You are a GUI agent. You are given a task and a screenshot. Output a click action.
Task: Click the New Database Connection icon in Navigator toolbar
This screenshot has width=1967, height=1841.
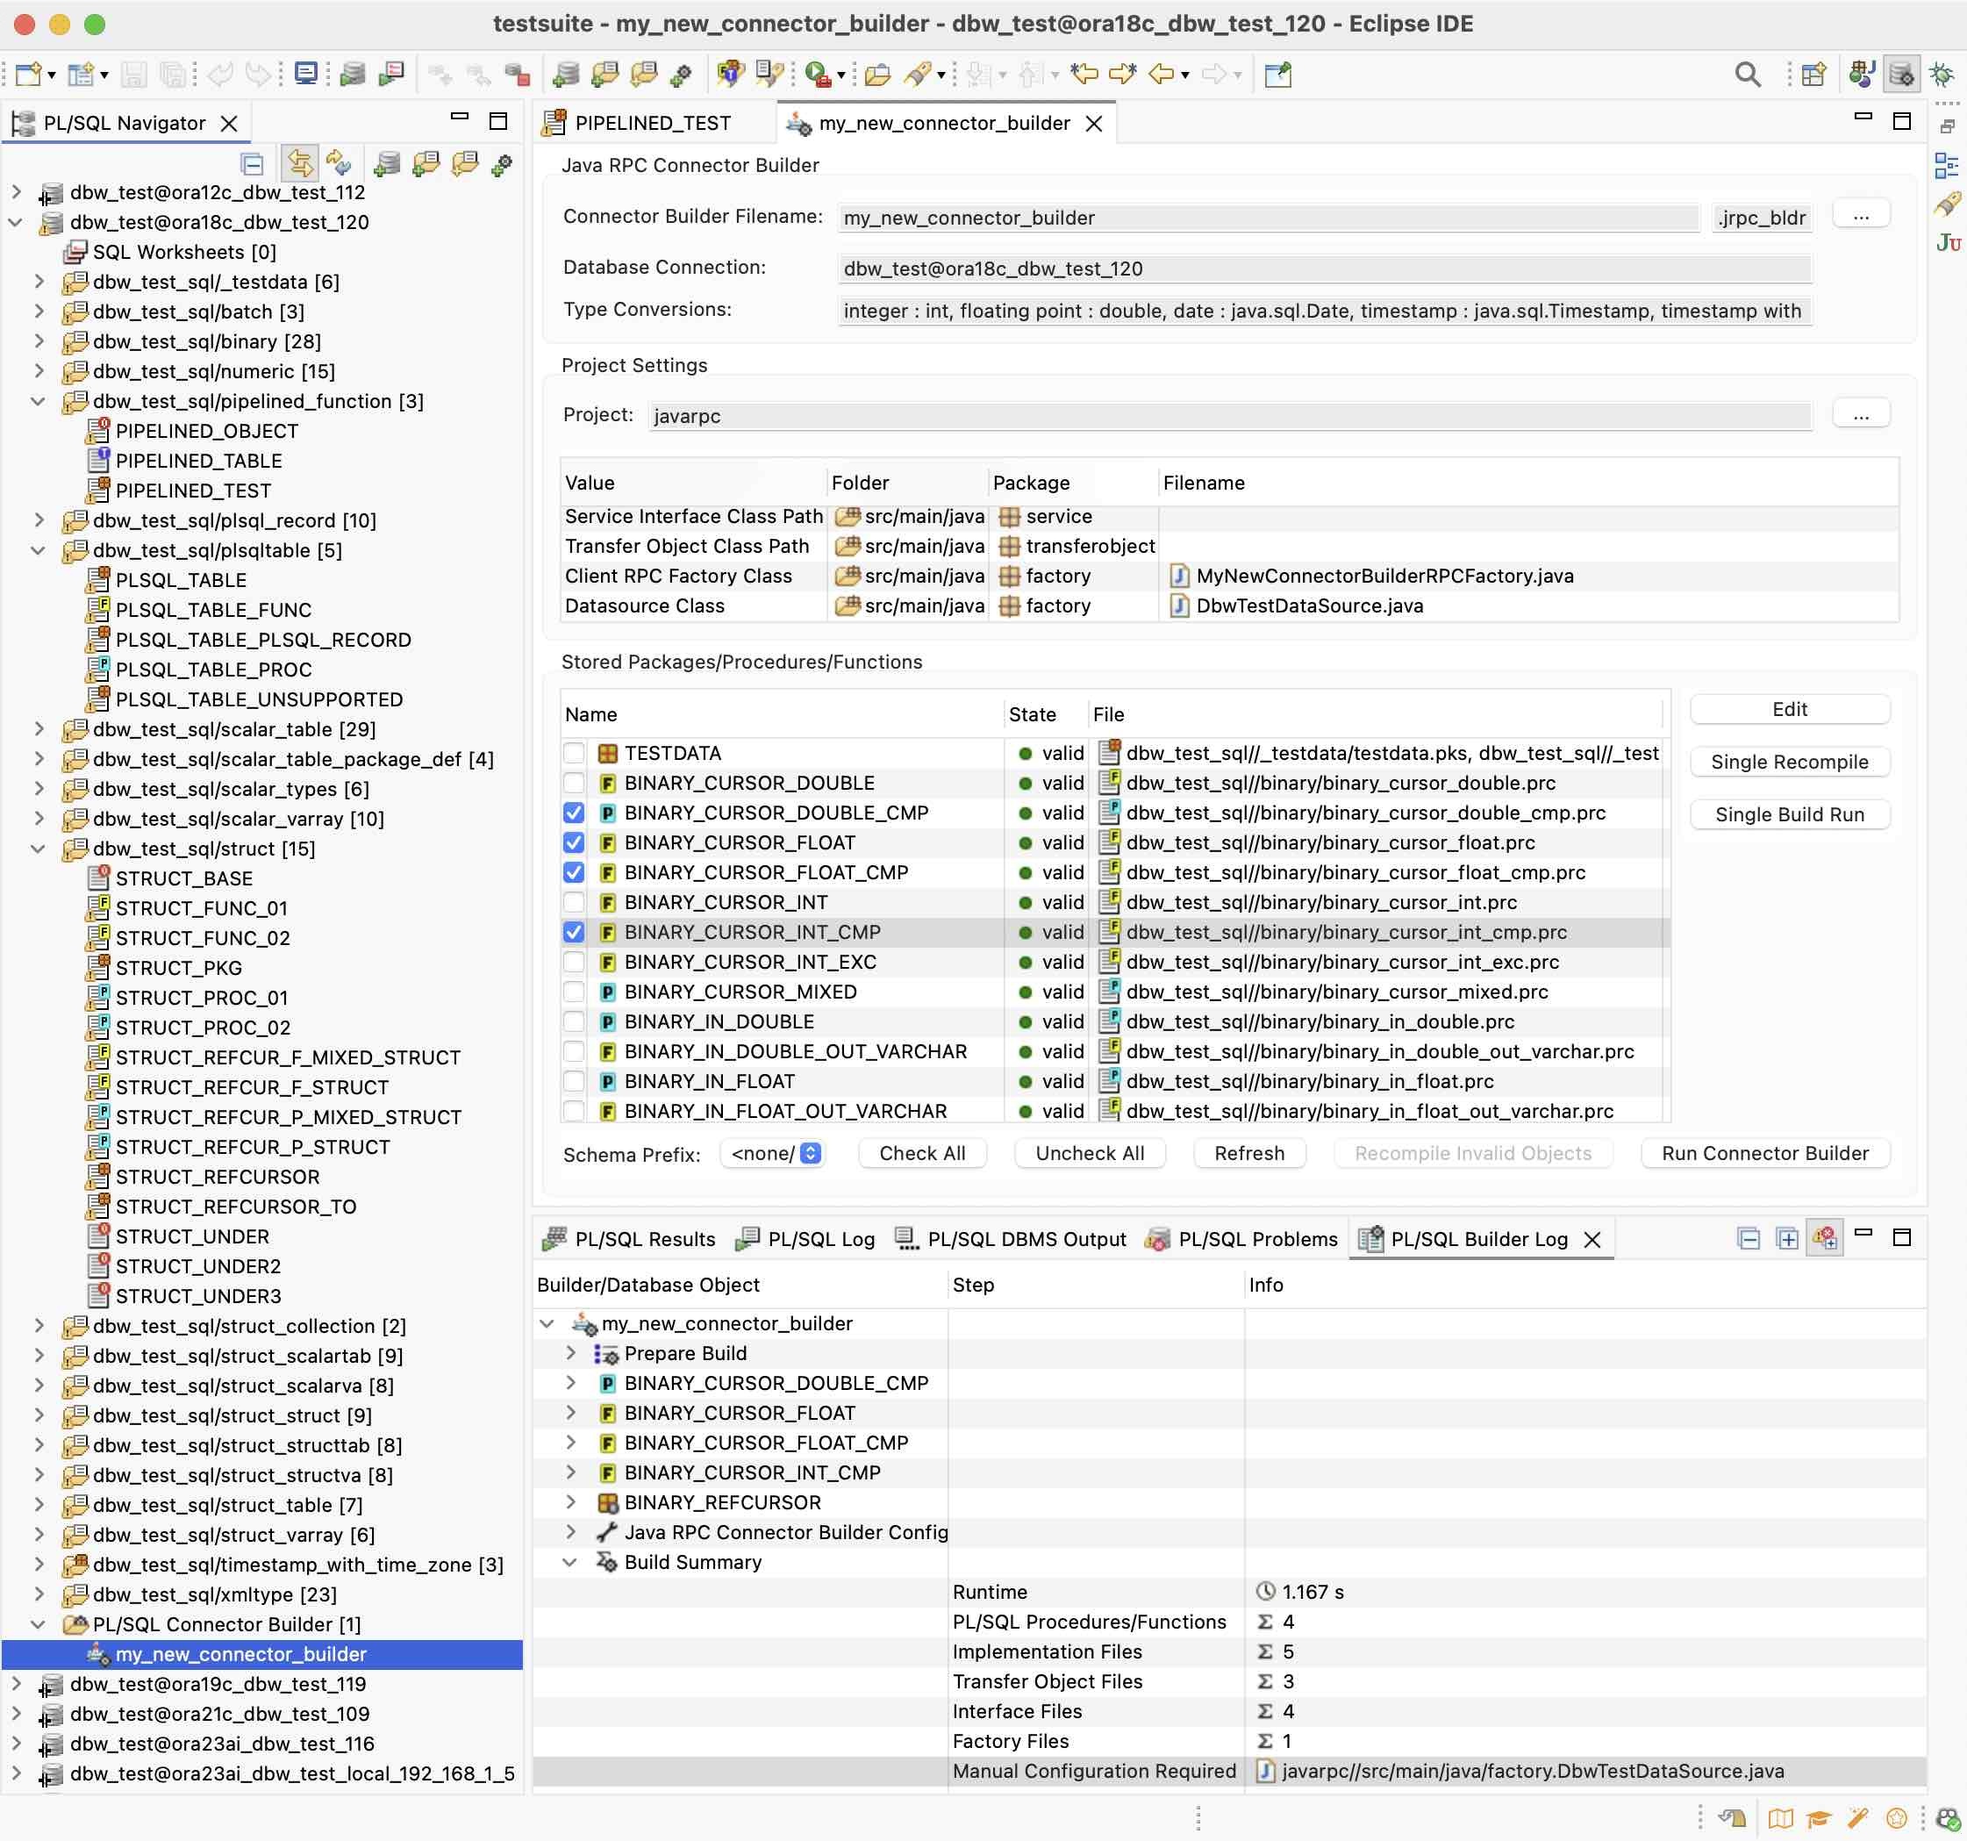(x=387, y=164)
